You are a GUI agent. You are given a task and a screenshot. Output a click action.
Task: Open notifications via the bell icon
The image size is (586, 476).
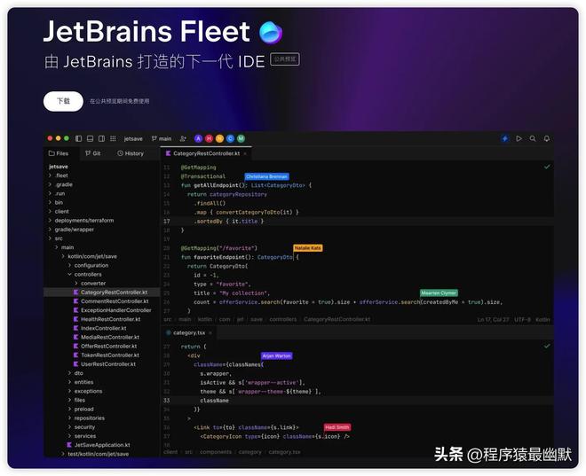pyautogui.click(x=547, y=139)
